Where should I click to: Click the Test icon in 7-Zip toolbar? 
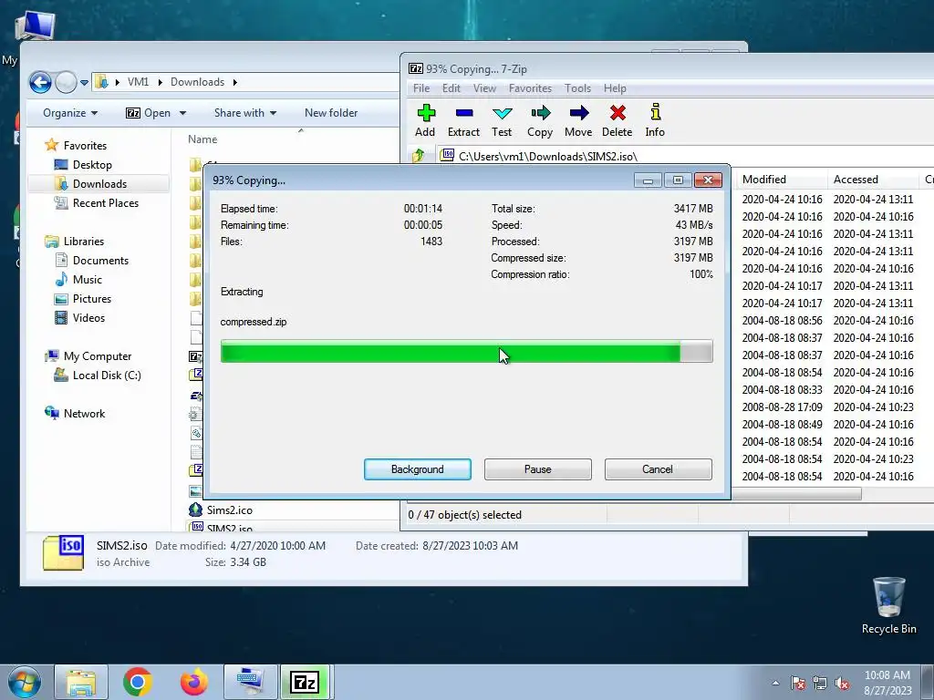[503, 113]
